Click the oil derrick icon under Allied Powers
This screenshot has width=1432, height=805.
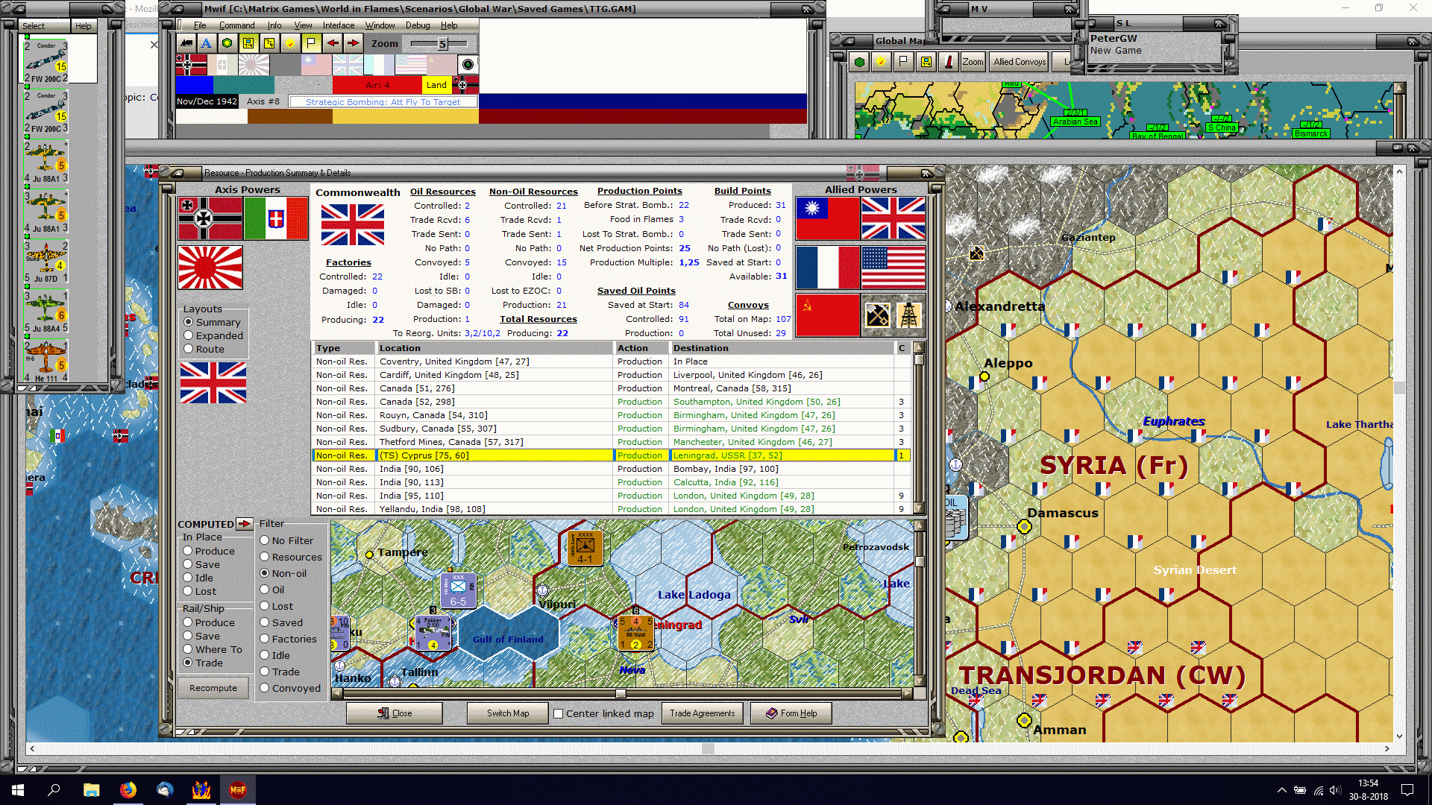coord(908,315)
